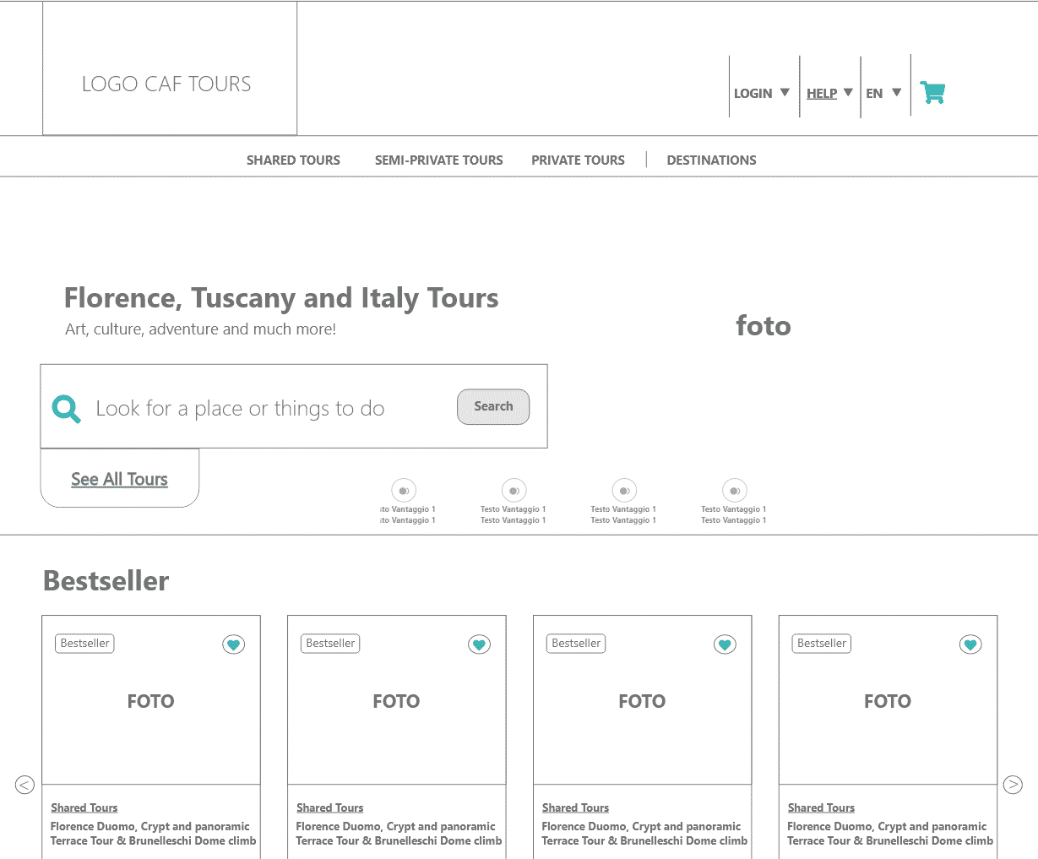
Task: Toggle heart on third Bestseller tour card
Action: 725,644
